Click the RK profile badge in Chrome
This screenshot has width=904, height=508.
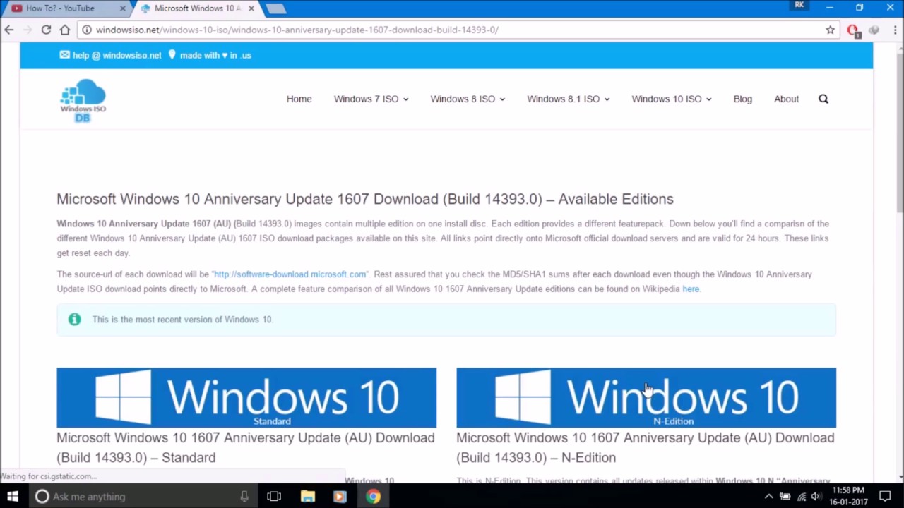(799, 5)
